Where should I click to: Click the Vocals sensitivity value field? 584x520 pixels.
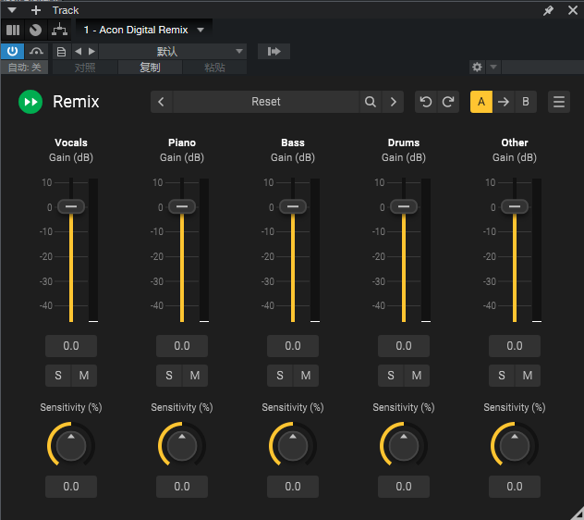(71, 487)
